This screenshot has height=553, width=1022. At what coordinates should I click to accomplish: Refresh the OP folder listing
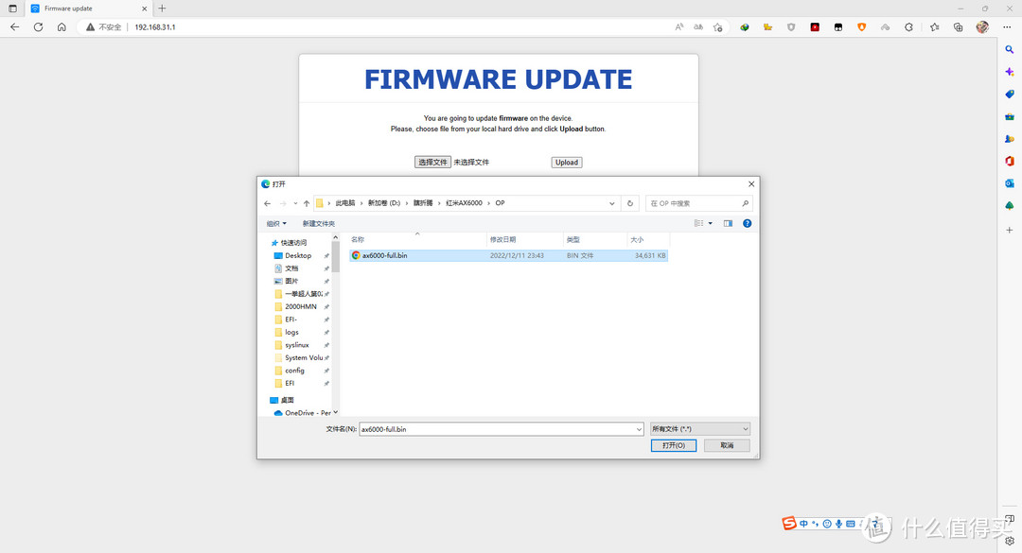click(630, 203)
